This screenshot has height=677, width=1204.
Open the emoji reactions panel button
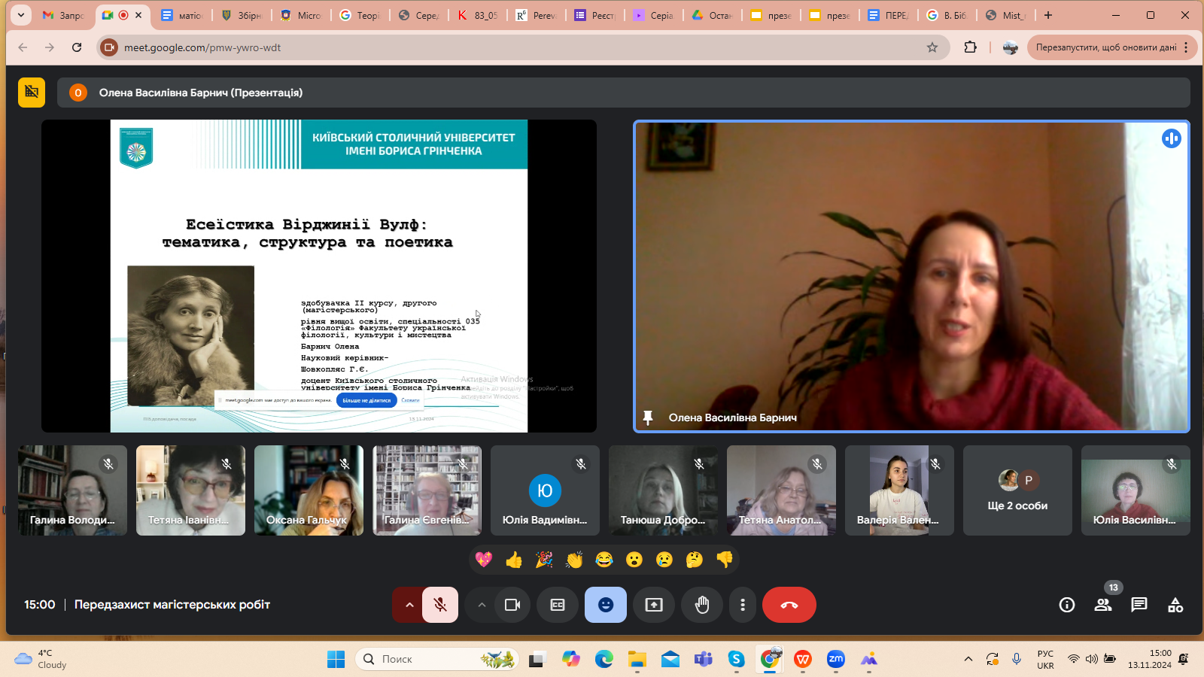click(x=605, y=605)
